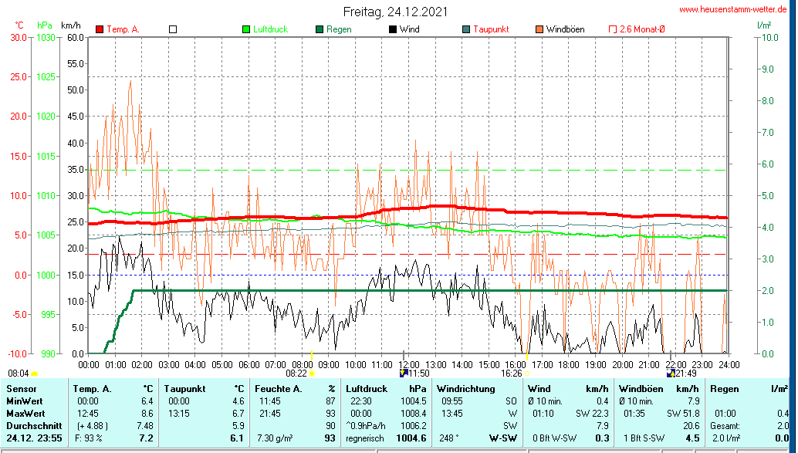
Task: Click the 'km/h' axis unit above the chart
Action: click(71, 25)
